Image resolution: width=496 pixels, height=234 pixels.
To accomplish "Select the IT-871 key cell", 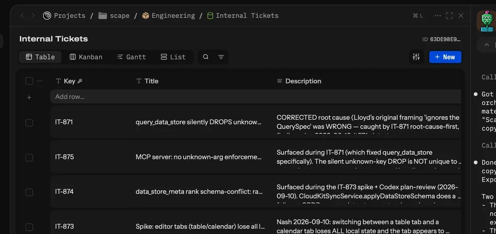I will pyautogui.click(x=64, y=122).
